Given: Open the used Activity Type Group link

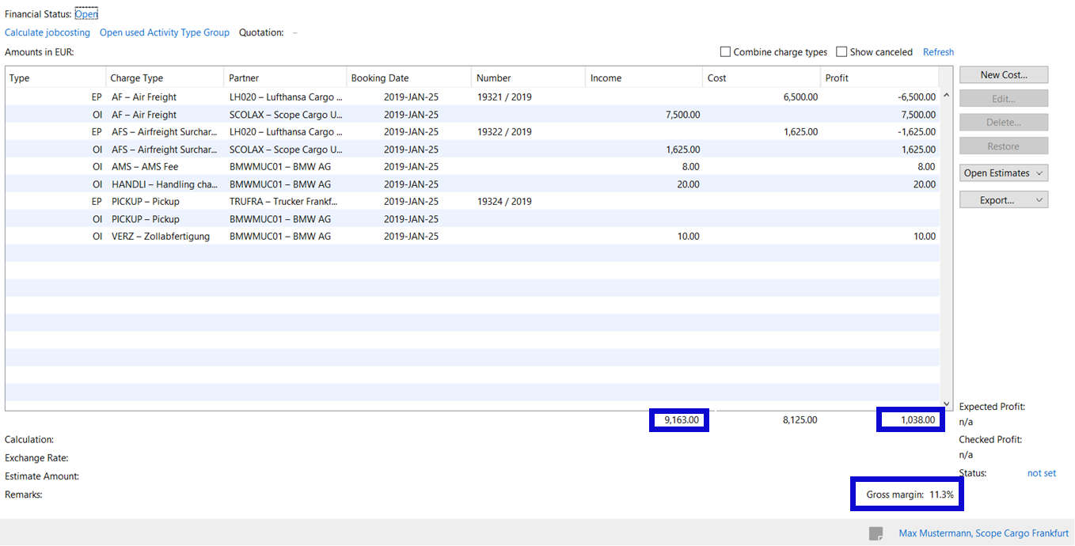Looking at the screenshot, I should click(165, 32).
